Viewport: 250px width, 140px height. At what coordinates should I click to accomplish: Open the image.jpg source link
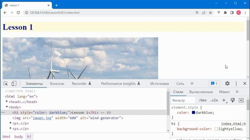click(42, 118)
